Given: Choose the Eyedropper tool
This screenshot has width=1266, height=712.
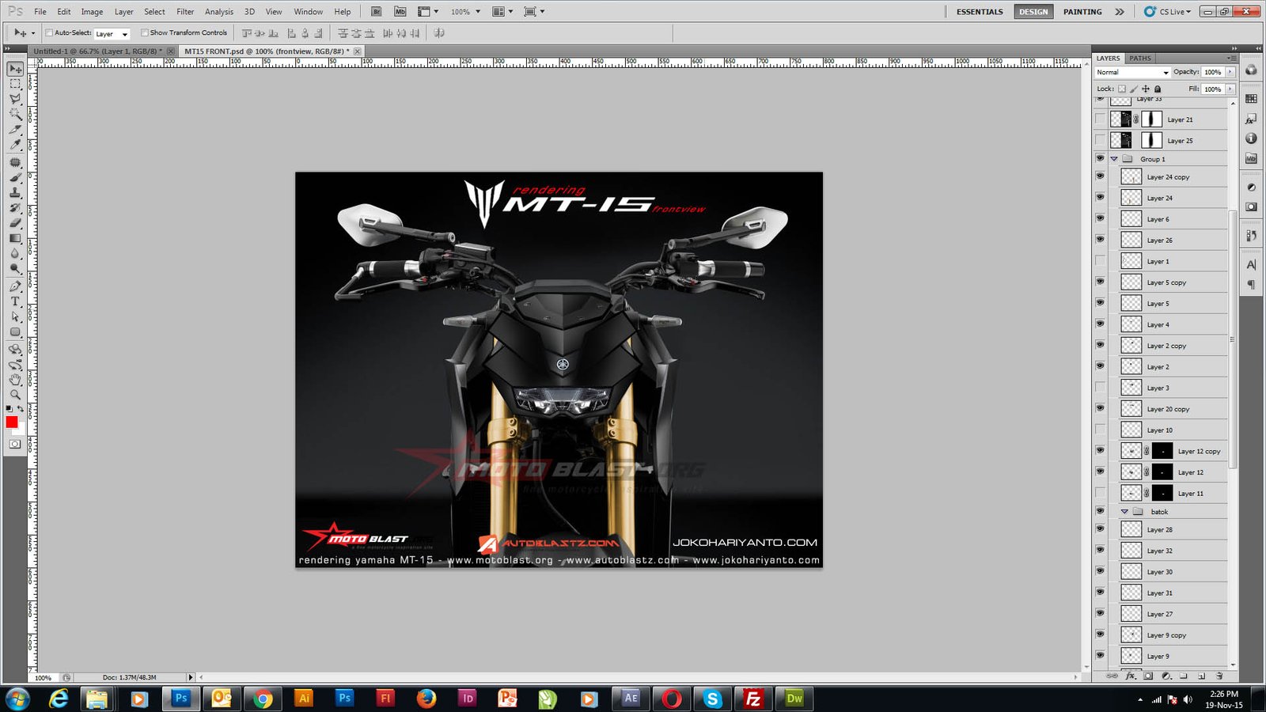Looking at the screenshot, I should coord(15,146).
